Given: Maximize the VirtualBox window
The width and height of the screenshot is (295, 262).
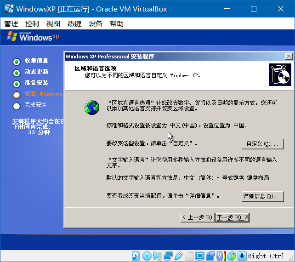Looking at the screenshot, I should click(x=254, y=9).
